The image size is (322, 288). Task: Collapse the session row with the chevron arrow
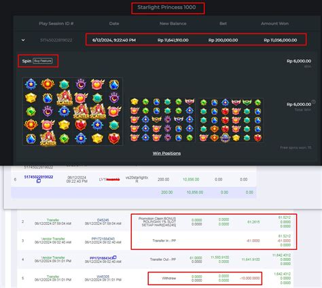(x=23, y=40)
